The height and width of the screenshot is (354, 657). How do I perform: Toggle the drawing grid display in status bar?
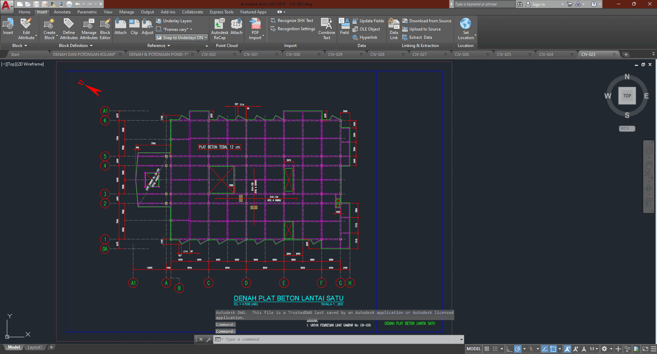pyautogui.click(x=487, y=349)
